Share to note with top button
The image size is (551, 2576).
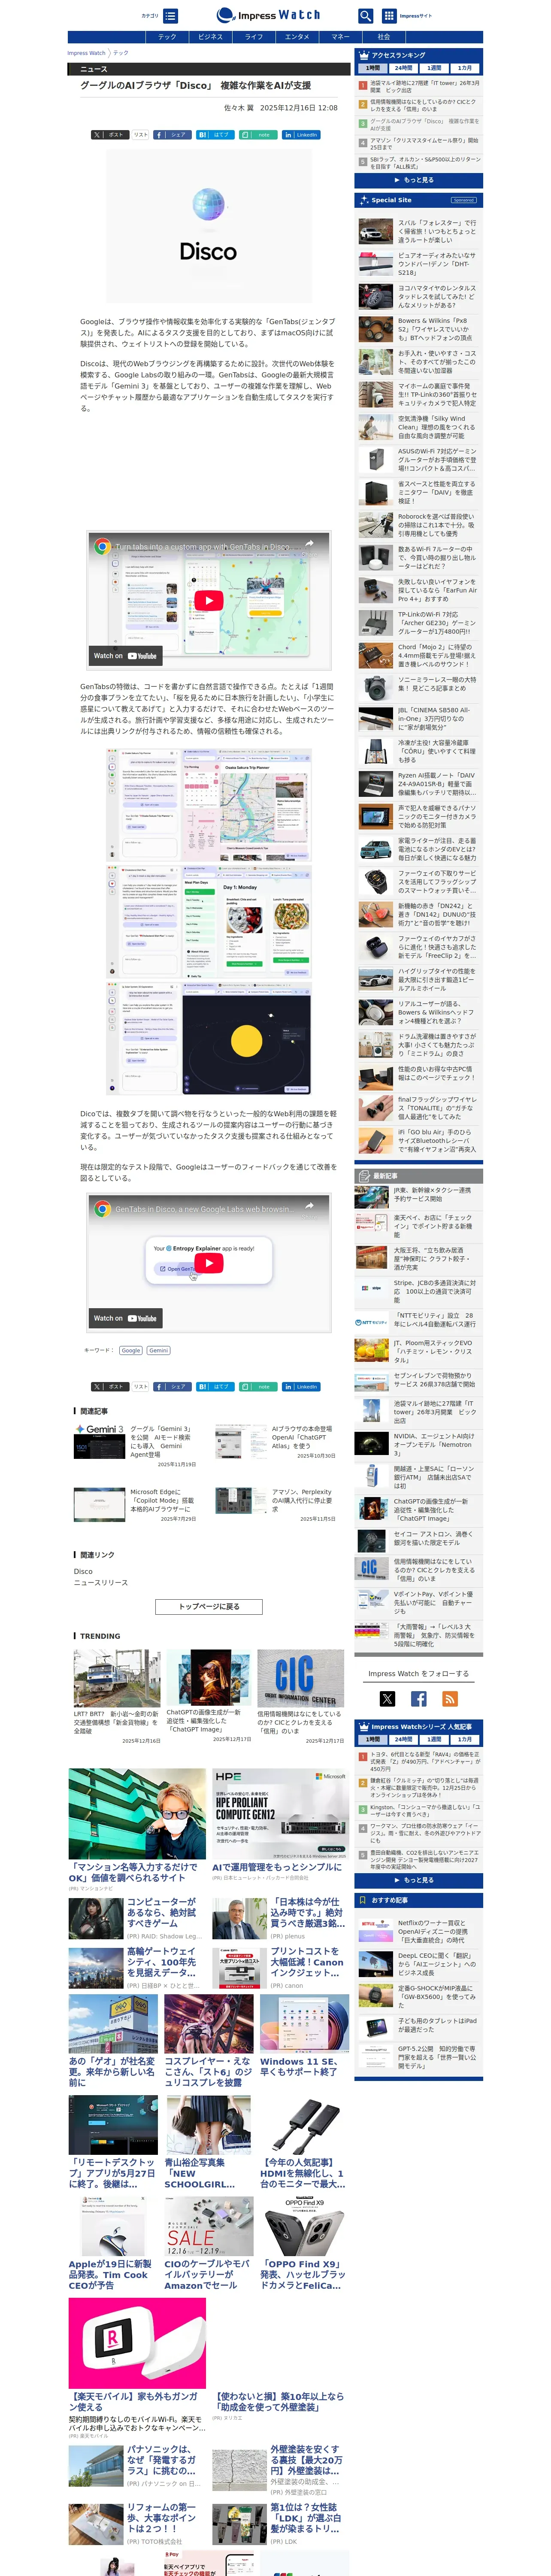(258, 134)
